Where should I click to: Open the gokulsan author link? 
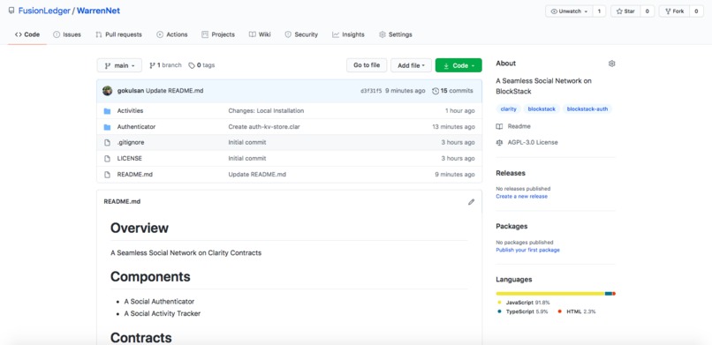131,91
